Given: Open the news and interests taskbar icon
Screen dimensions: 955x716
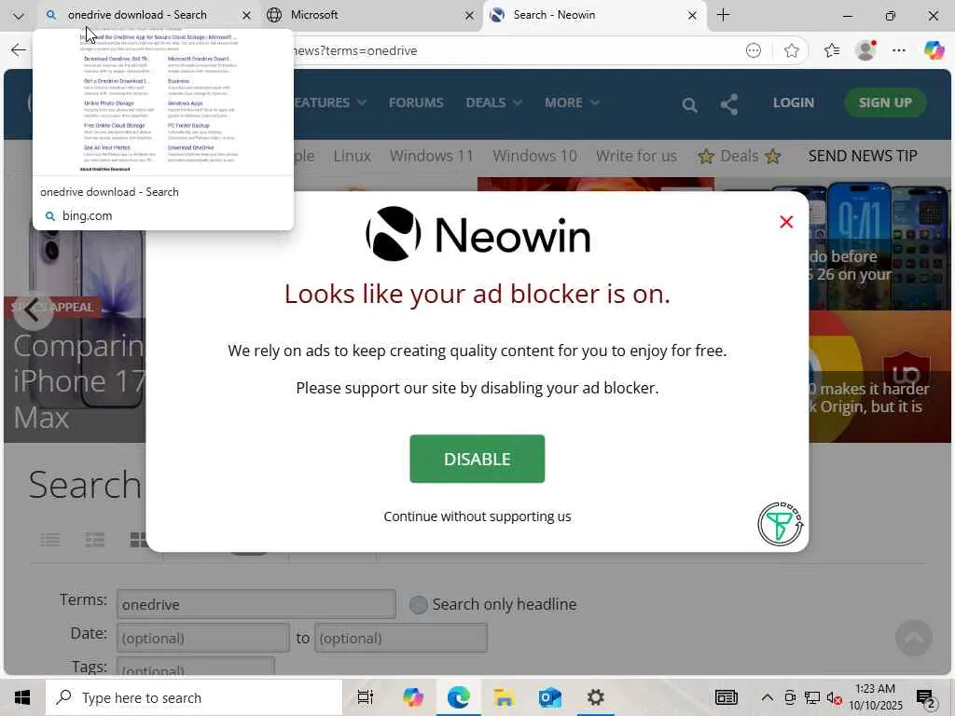Looking at the screenshot, I should [x=726, y=697].
